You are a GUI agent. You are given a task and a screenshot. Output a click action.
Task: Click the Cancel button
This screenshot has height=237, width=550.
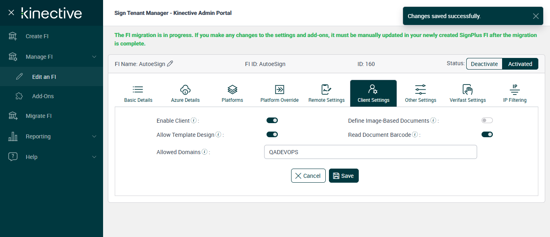[308, 176]
